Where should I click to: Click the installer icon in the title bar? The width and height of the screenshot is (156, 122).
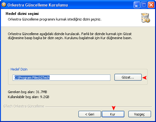(4, 5)
